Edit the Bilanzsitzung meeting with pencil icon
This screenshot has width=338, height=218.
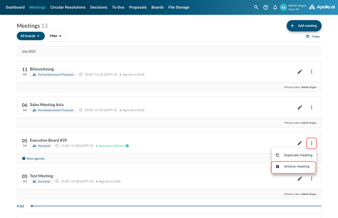click(x=300, y=72)
